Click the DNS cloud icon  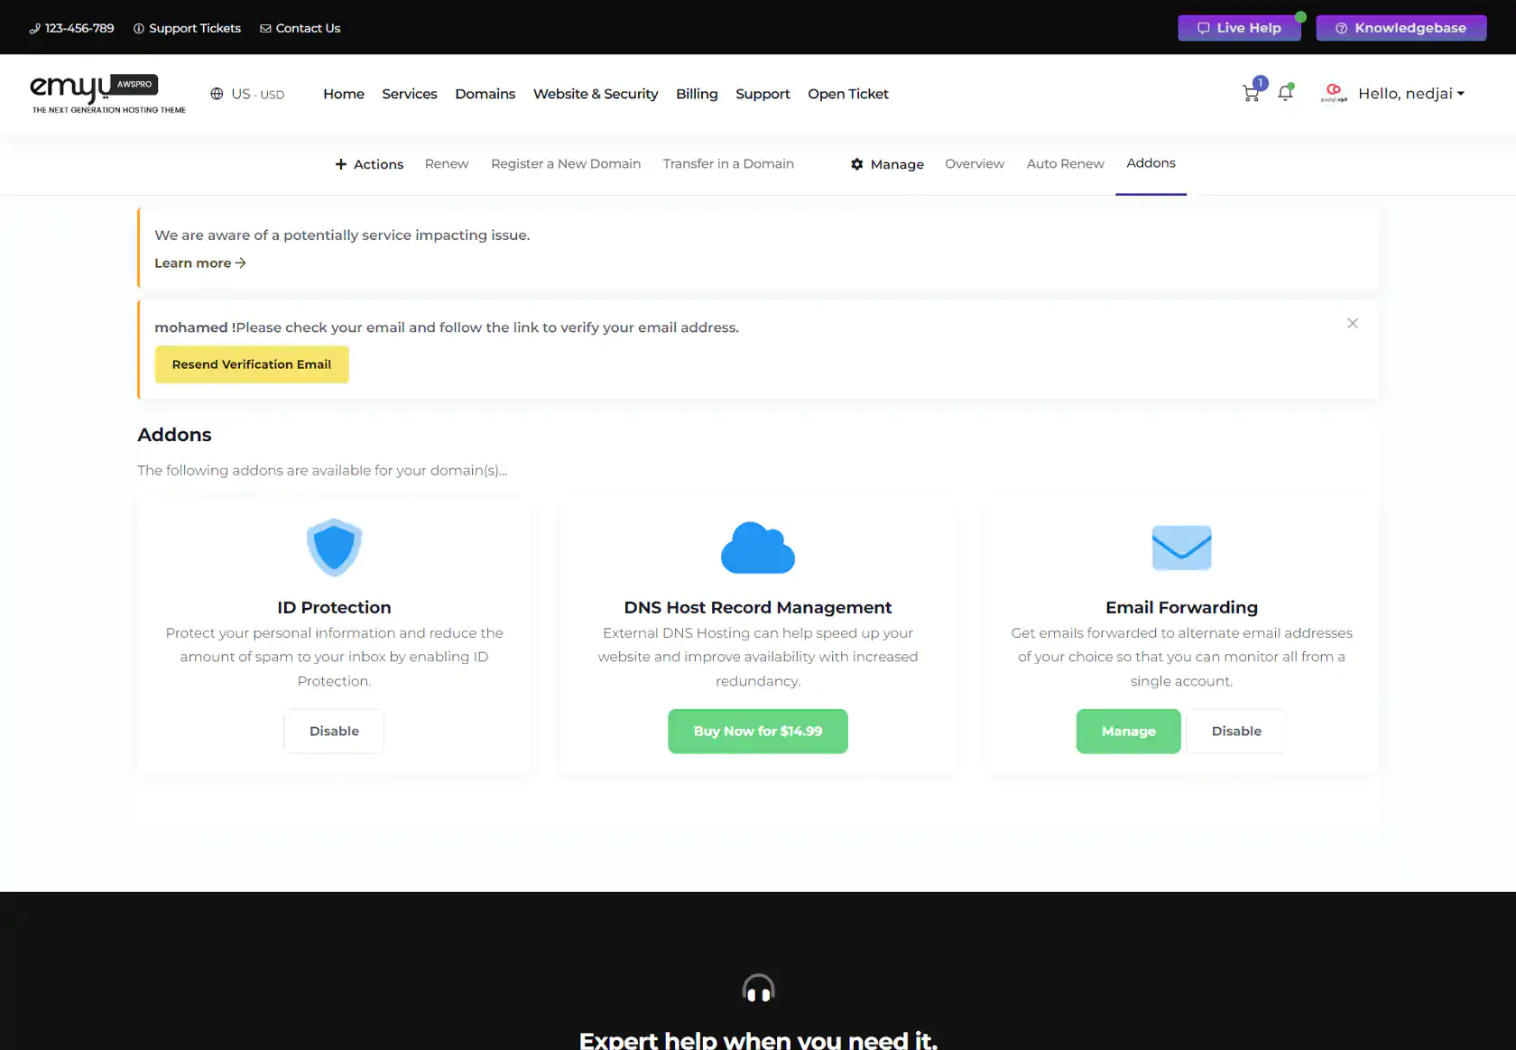click(x=758, y=548)
